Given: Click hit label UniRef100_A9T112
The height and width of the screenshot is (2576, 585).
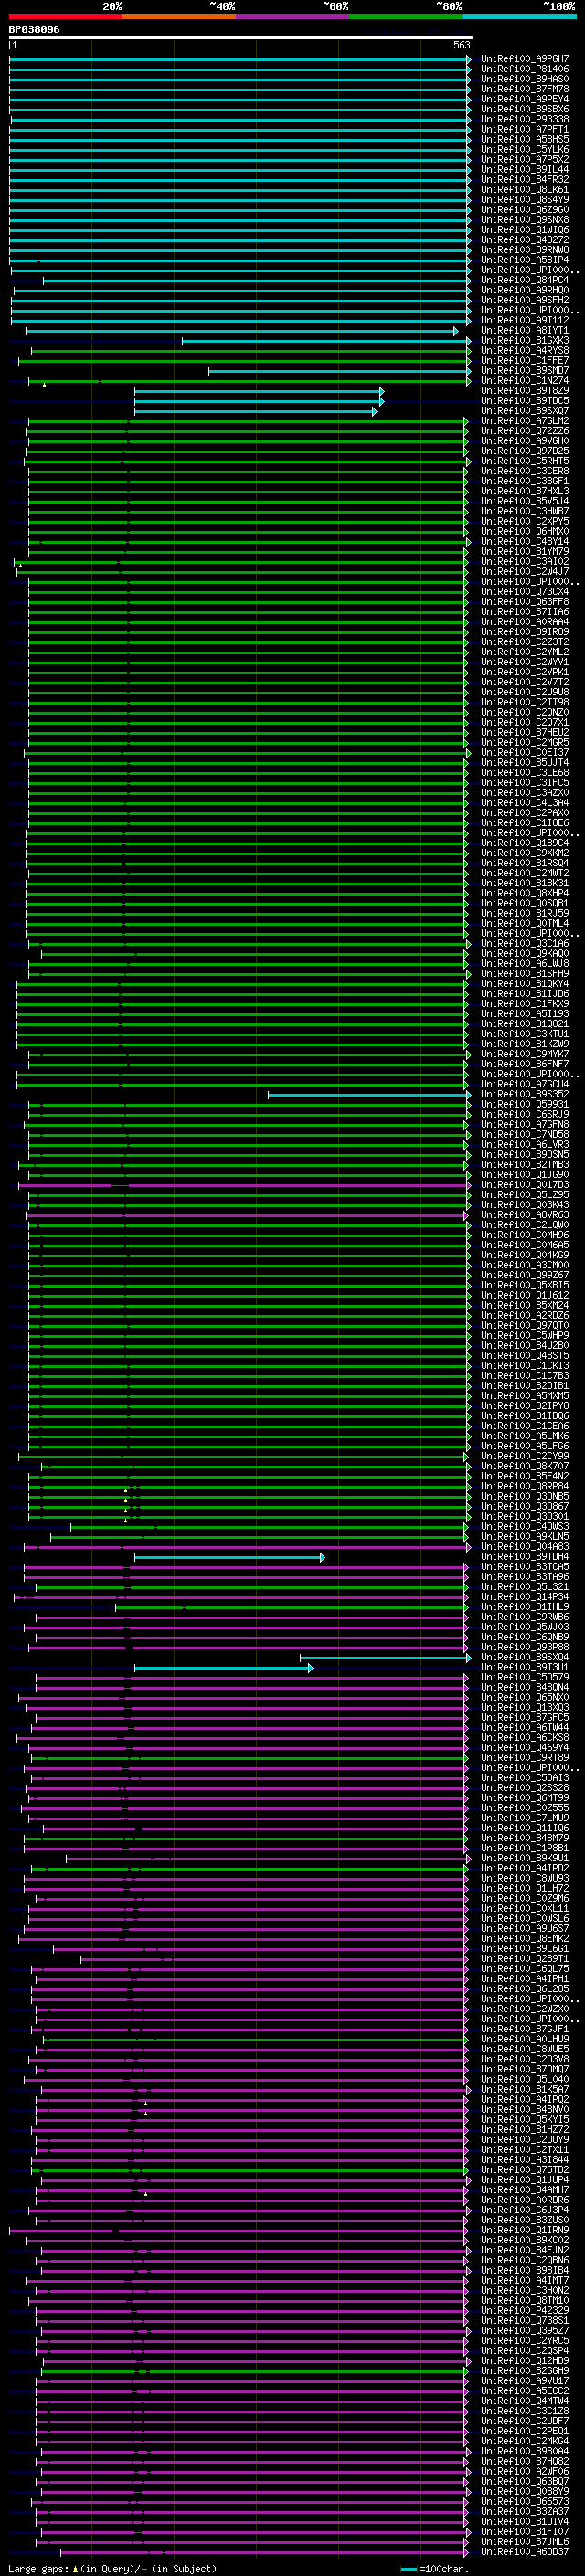Looking at the screenshot, I should point(525,320).
